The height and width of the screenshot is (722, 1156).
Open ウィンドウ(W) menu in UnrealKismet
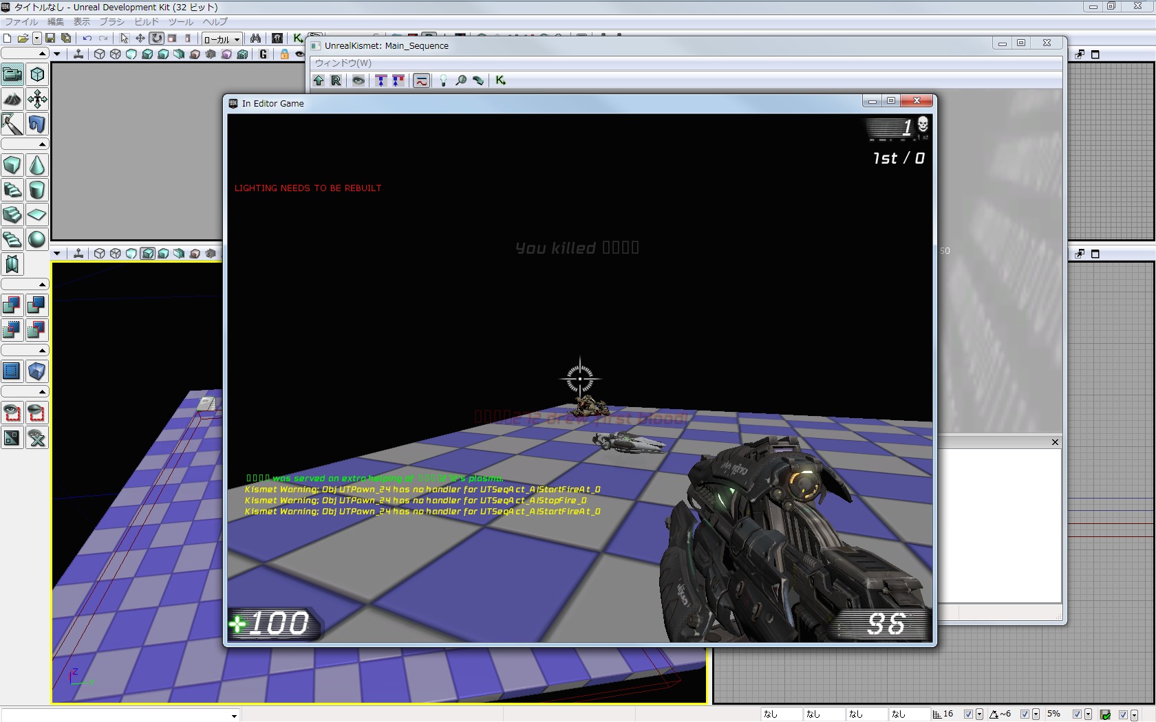[343, 63]
